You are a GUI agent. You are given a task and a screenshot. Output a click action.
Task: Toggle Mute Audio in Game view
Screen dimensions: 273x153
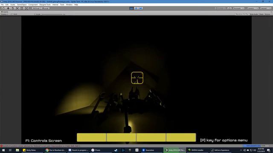[x=254, y=14]
